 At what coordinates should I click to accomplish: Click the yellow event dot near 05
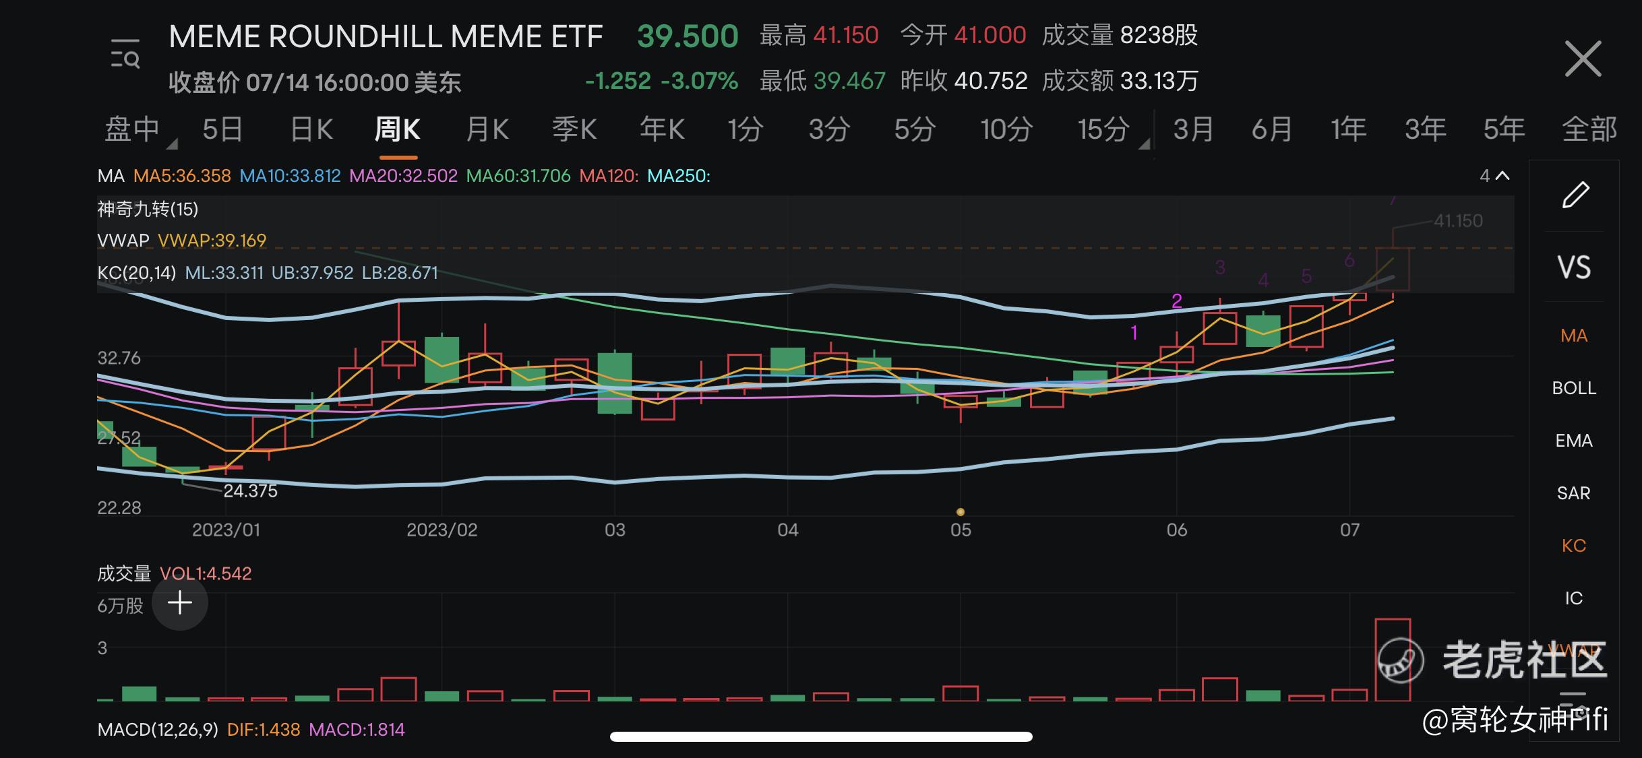(x=961, y=512)
